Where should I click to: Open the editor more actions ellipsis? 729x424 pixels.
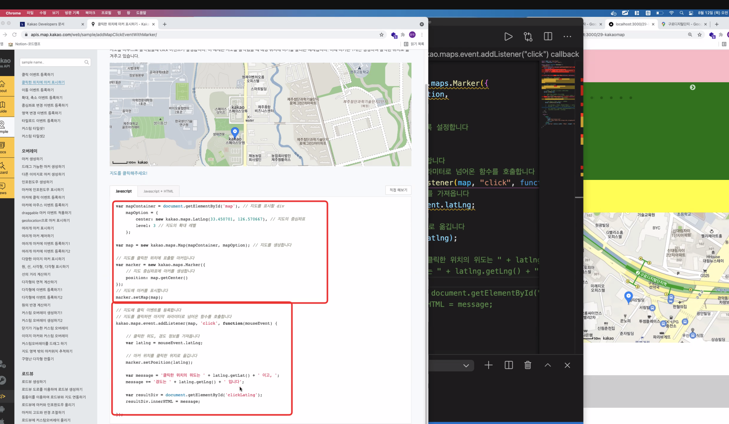(x=567, y=37)
